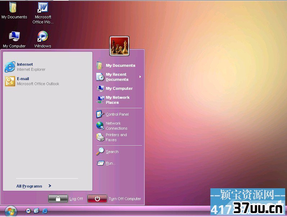Viewport: 287px width, 217px height.
Task: Click the red Turn Off power button
Action: click(97, 199)
